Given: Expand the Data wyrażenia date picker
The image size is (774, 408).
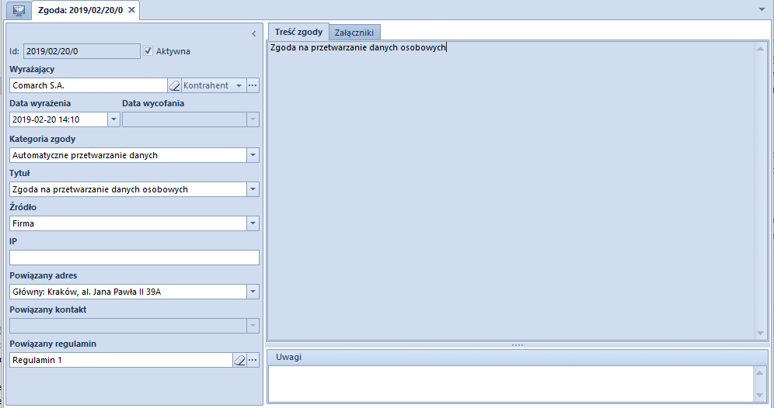Looking at the screenshot, I should point(114,119).
